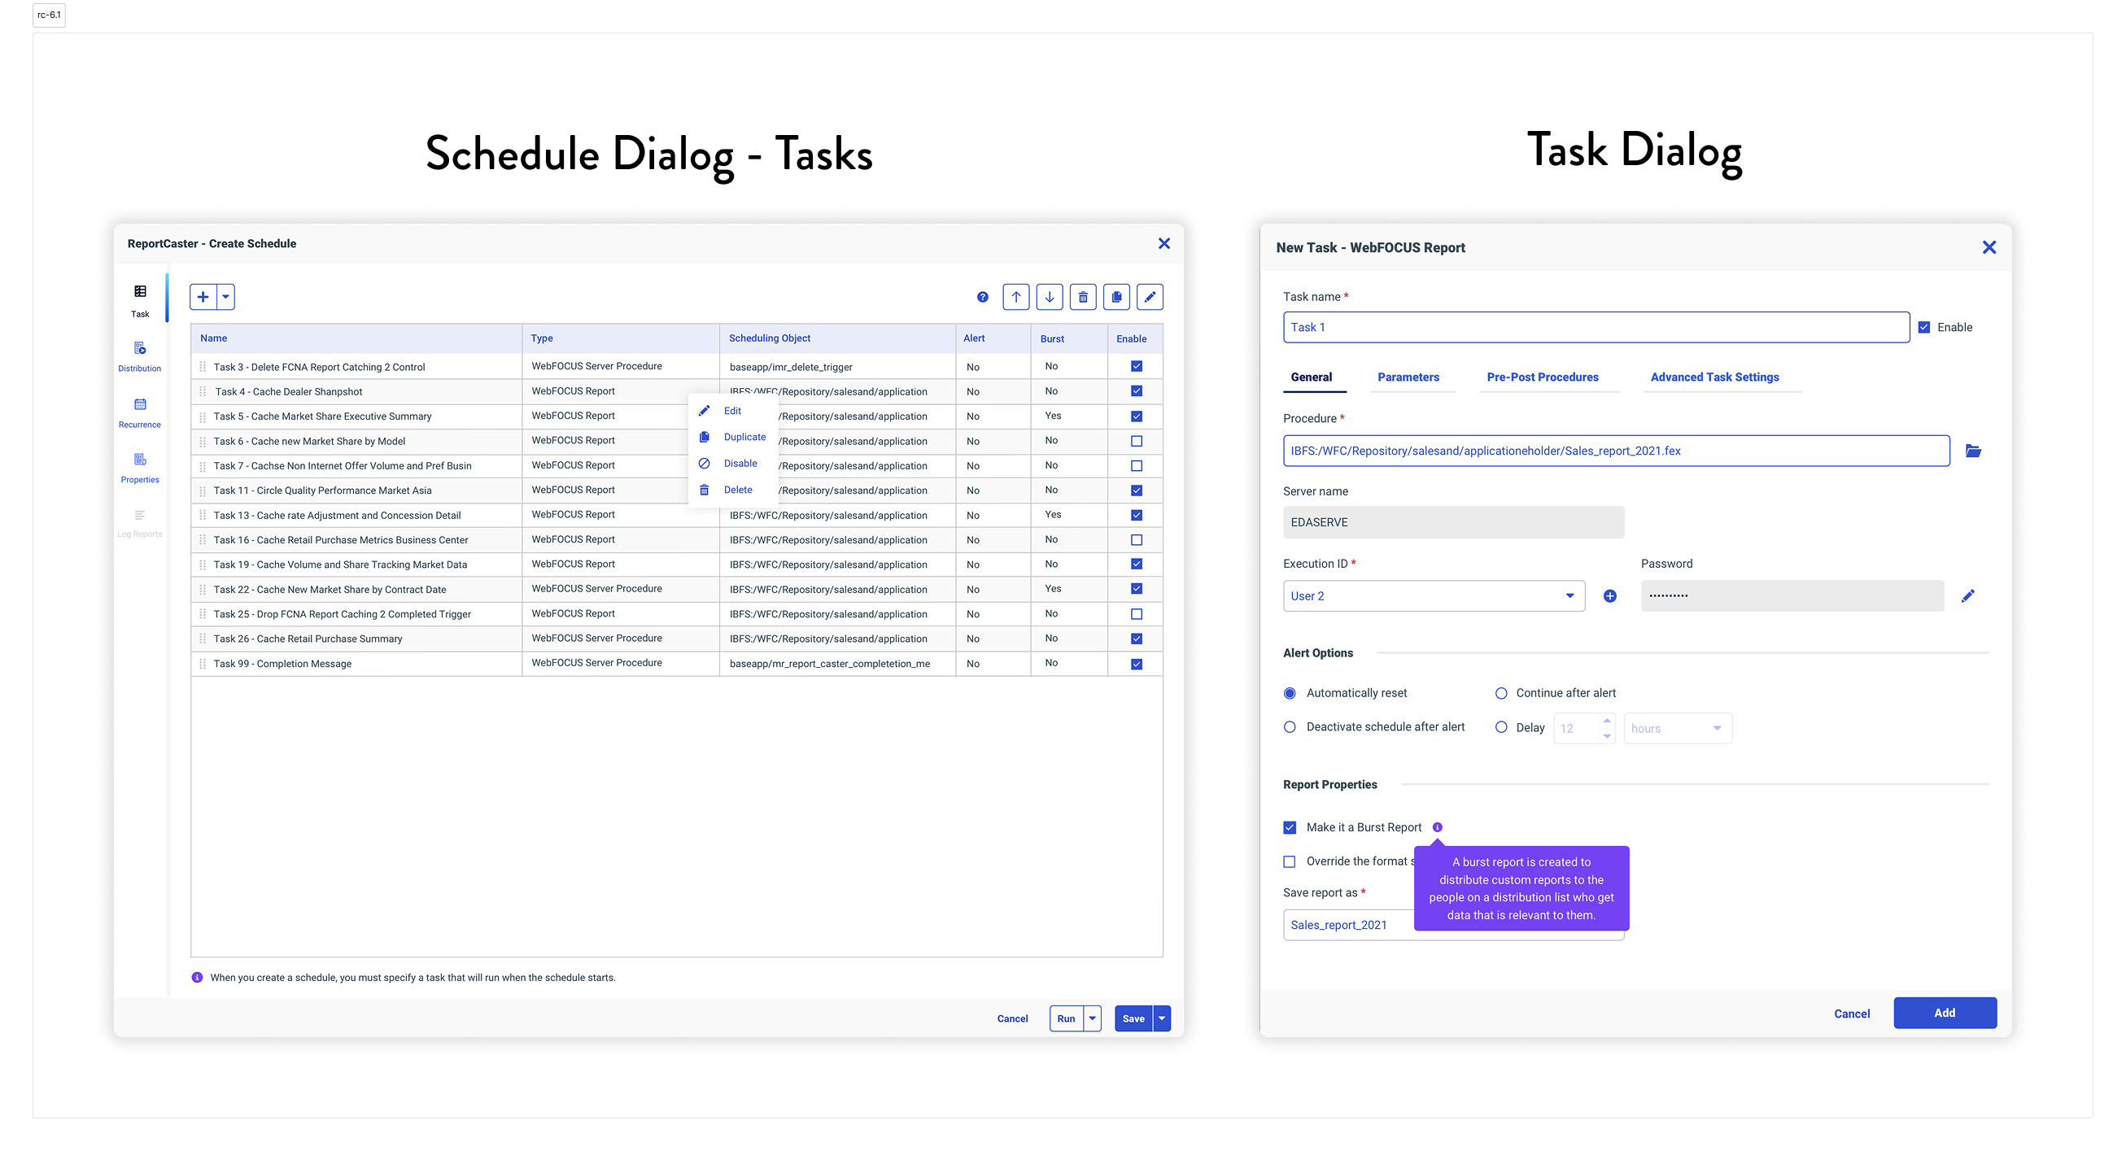This screenshot has width=2126, height=1151.
Task: Open the Log Reports sidebar icon
Action: (x=139, y=515)
